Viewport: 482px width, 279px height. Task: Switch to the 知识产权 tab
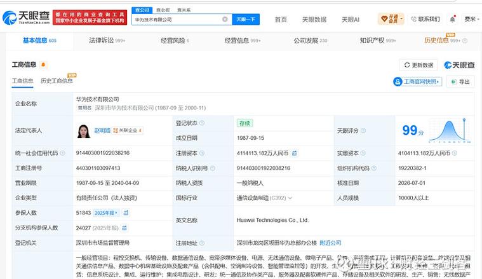point(378,40)
